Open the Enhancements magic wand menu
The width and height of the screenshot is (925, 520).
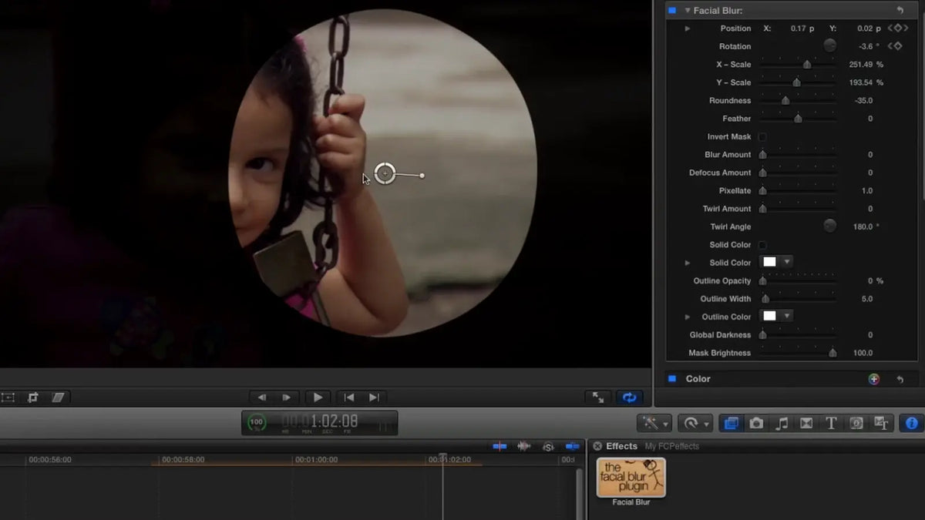pyautogui.click(x=655, y=423)
